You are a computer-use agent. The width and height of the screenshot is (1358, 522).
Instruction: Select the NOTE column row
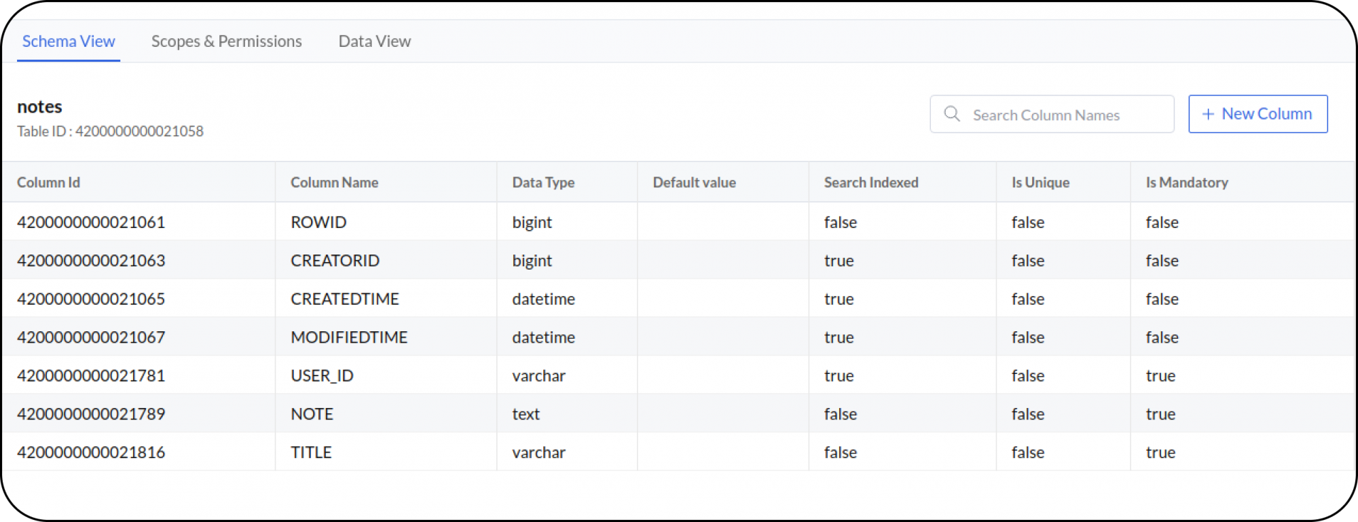[x=312, y=414]
